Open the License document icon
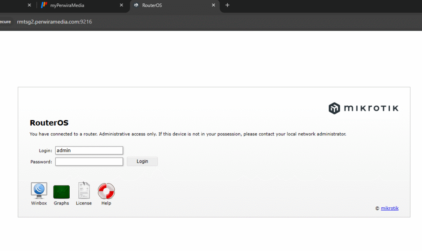Image resolution: width=422 pixels, height=251 pixels. (x=84, y=190)
